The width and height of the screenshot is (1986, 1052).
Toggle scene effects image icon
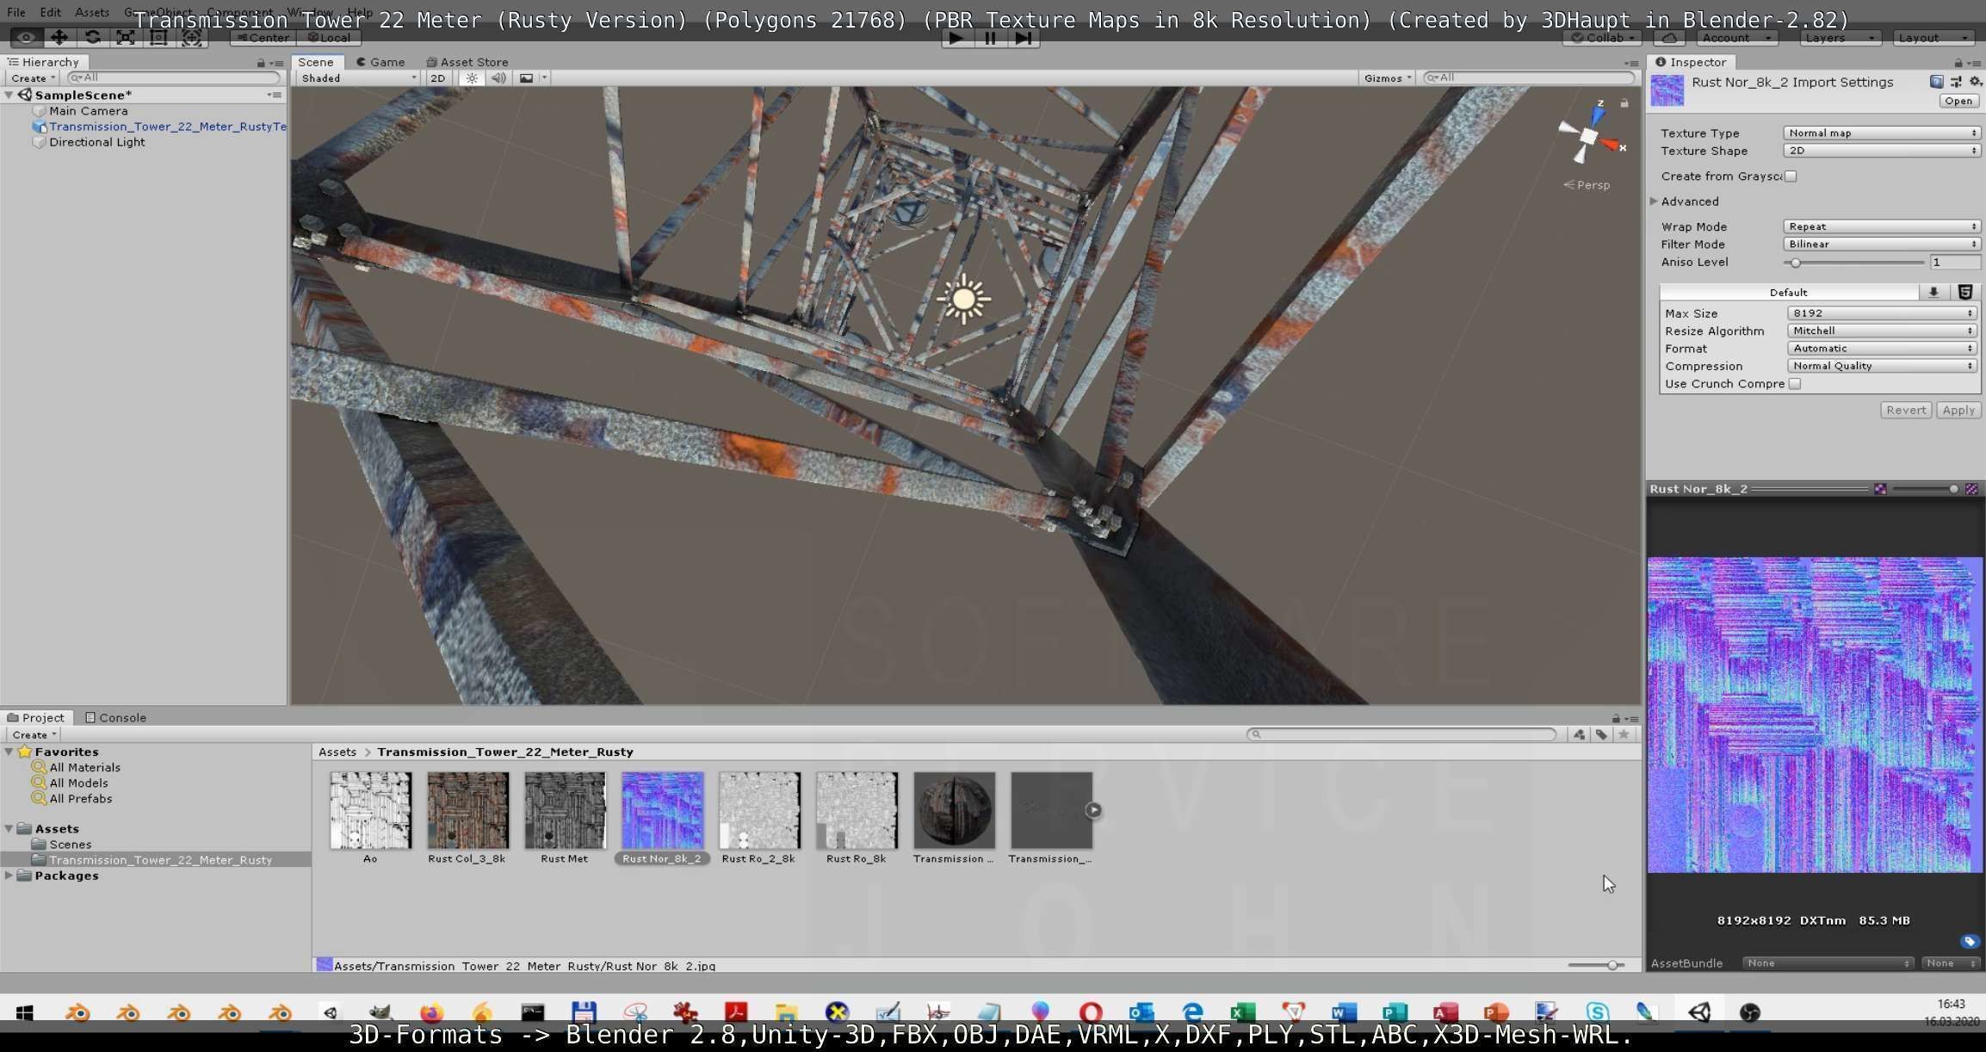point(526,78)
